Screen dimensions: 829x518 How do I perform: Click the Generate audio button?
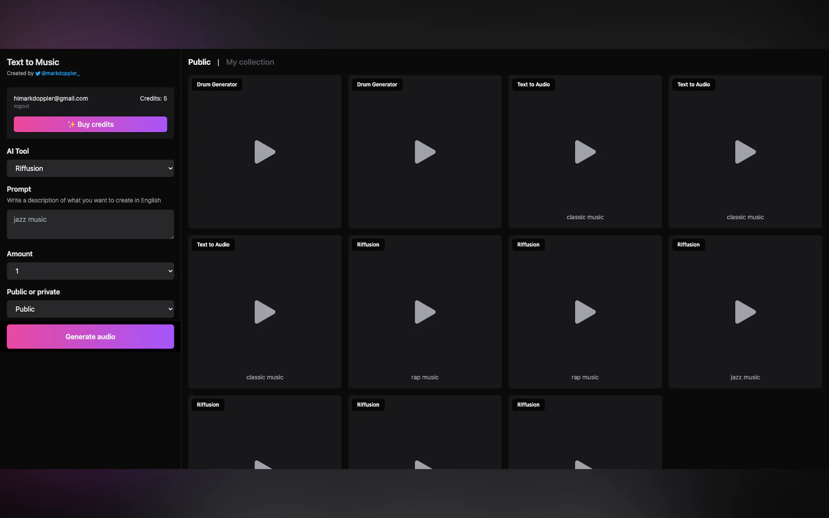pos(90,336)
